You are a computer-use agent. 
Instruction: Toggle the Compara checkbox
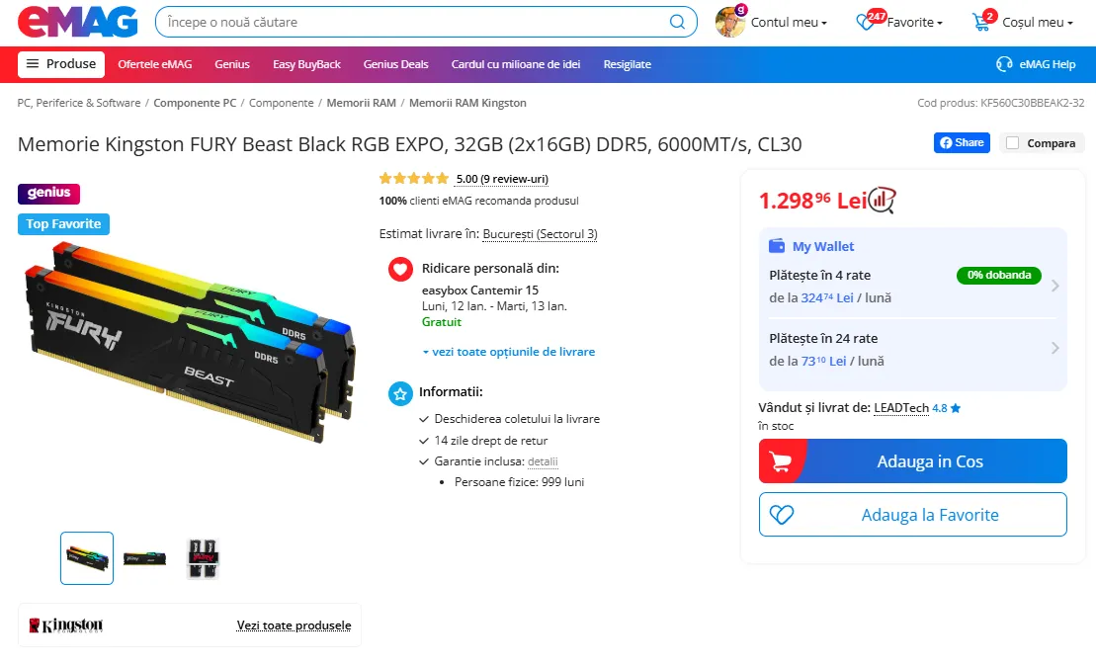pos(1012,142)
